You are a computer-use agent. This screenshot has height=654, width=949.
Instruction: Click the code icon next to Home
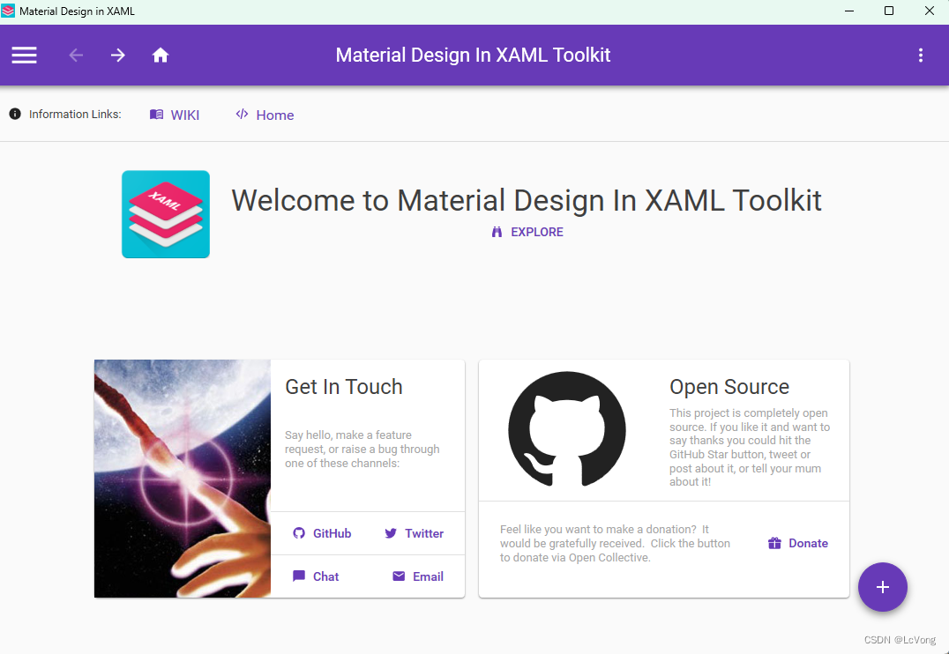240,114
